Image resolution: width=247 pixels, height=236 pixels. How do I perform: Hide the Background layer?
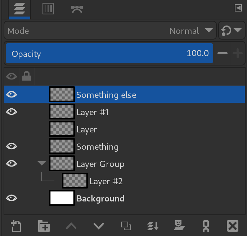tap(12, 198)
